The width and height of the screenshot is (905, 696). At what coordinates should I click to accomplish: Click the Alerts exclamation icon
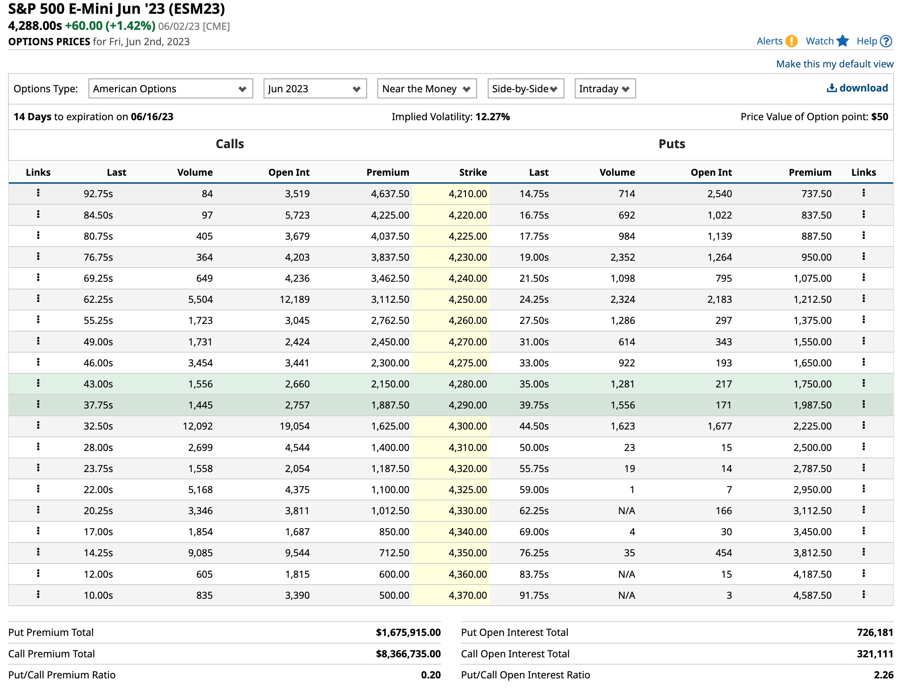pos(791,41)
